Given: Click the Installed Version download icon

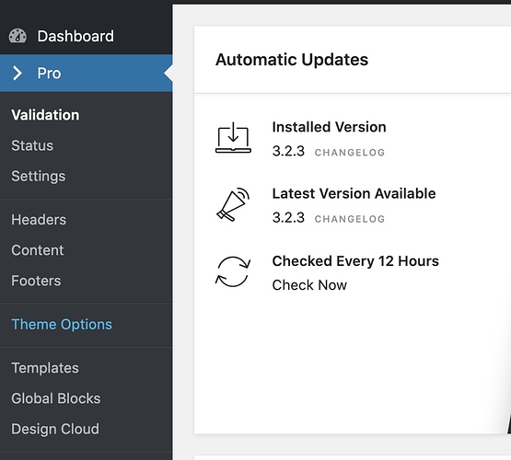Looking at the screenshot, I should click(x=233, y=138).
